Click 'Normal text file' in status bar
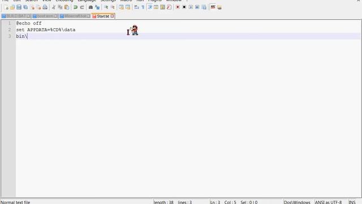 15,202
